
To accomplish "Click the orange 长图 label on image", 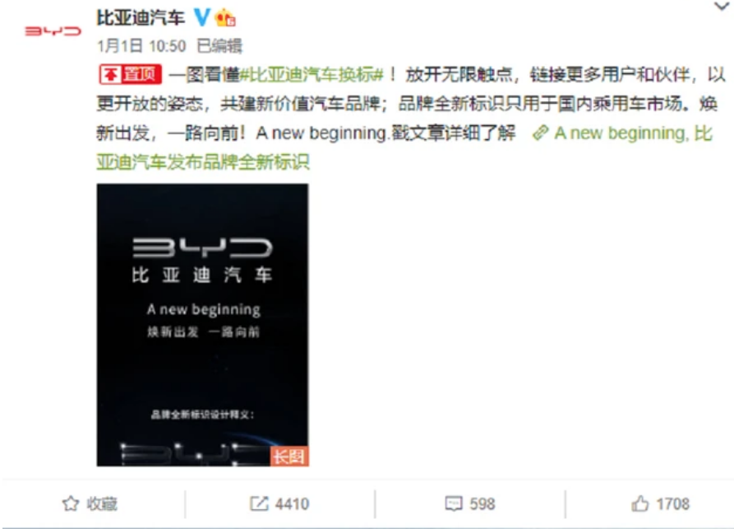I will click(289, 456).
